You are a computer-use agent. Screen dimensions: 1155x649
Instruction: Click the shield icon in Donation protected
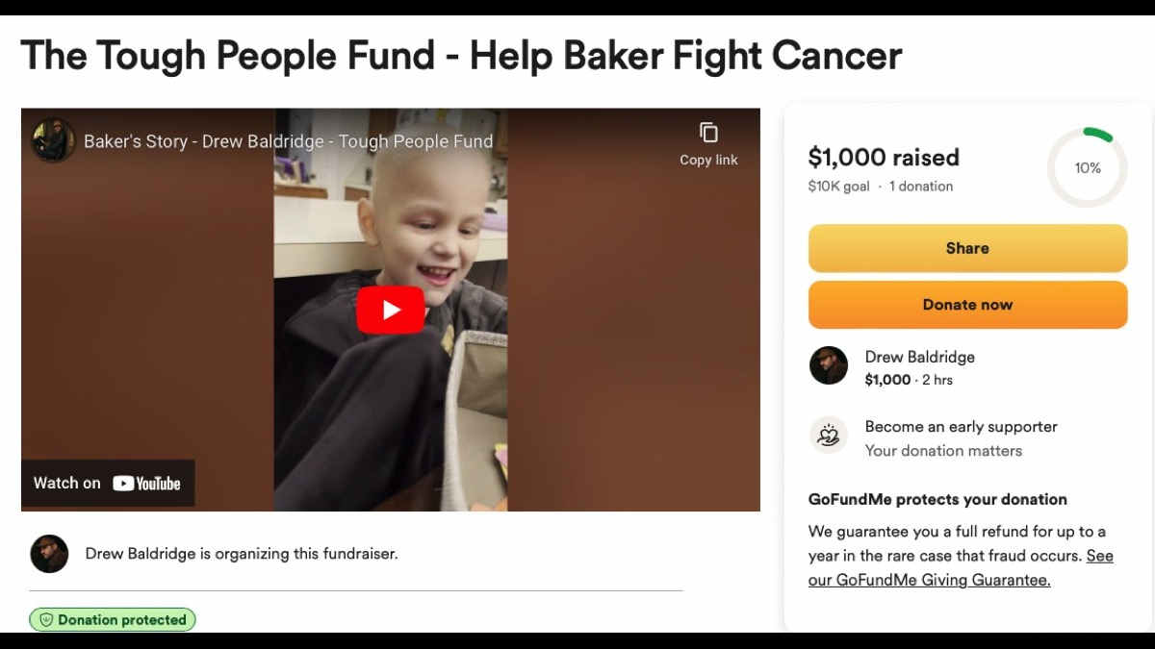click(x=45, y=620)
